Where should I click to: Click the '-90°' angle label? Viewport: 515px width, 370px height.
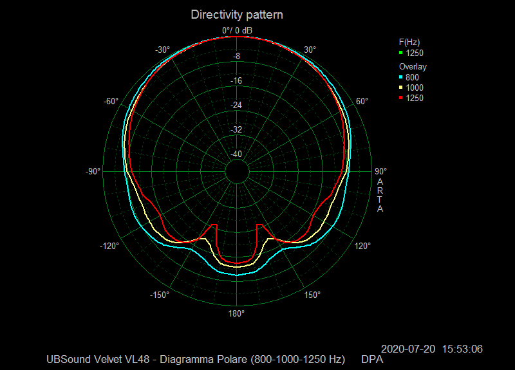coord(93,172)
